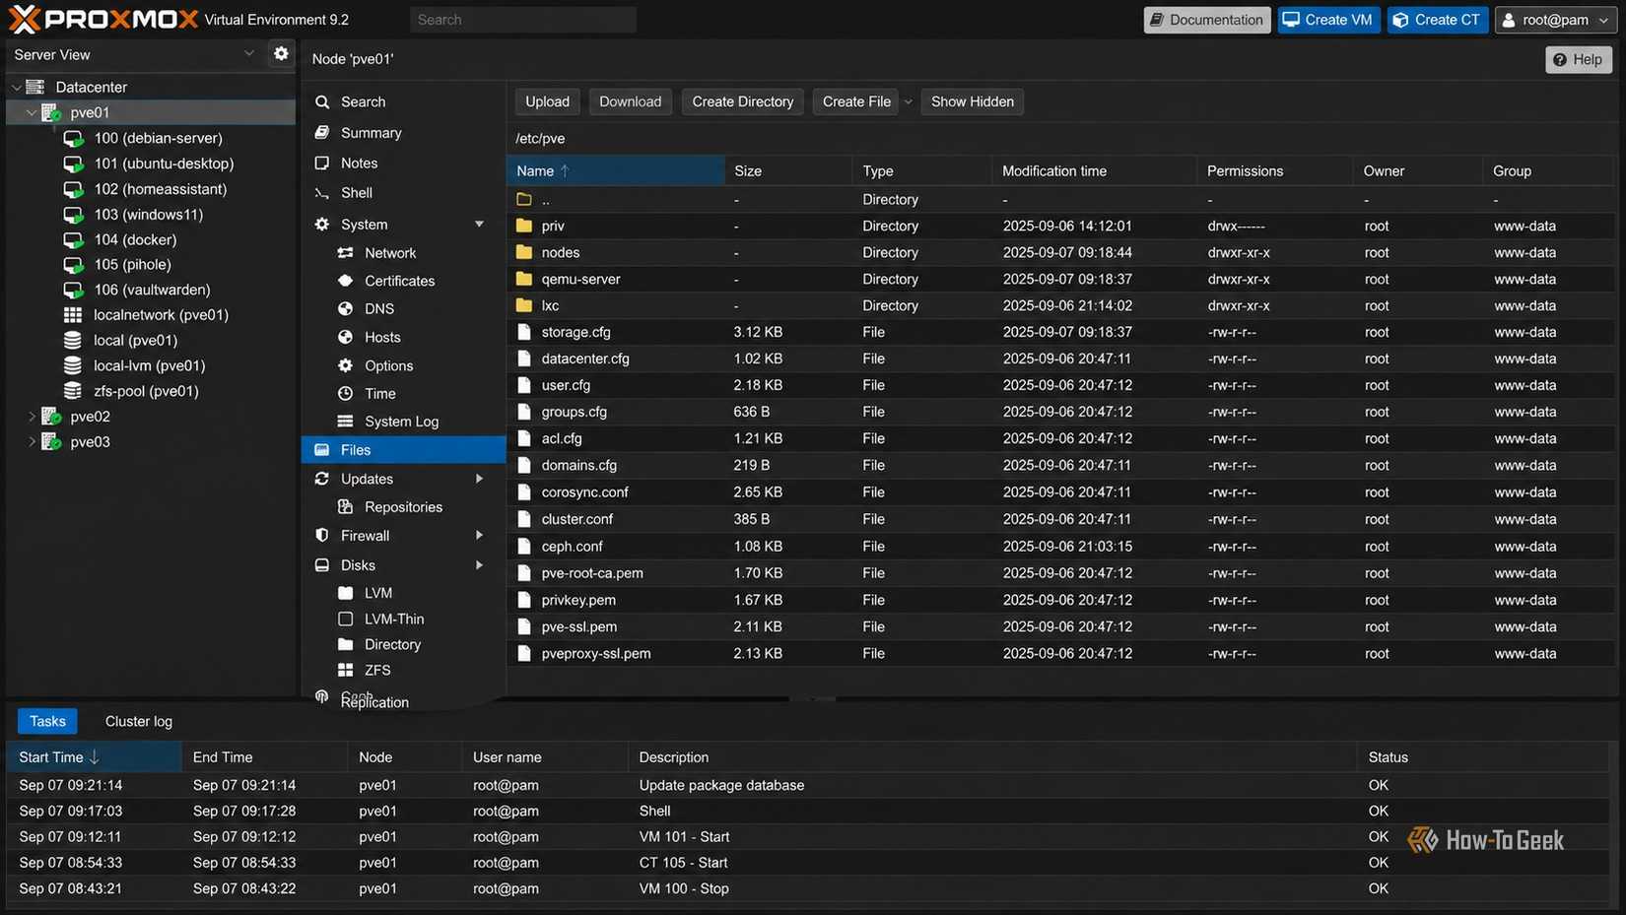
Task: Click the Download button
Action: (x=630, y=101)
